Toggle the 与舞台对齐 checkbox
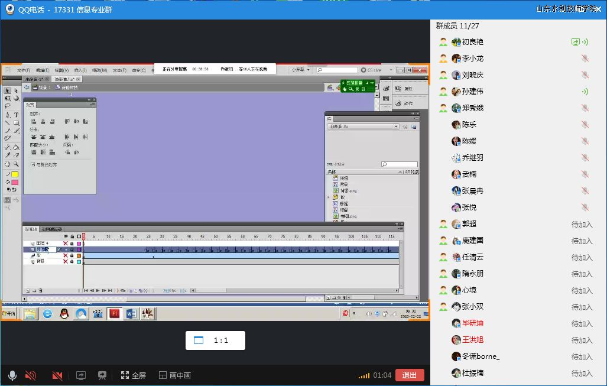Screen dimensions: 607x386 [x=33, y=164]
